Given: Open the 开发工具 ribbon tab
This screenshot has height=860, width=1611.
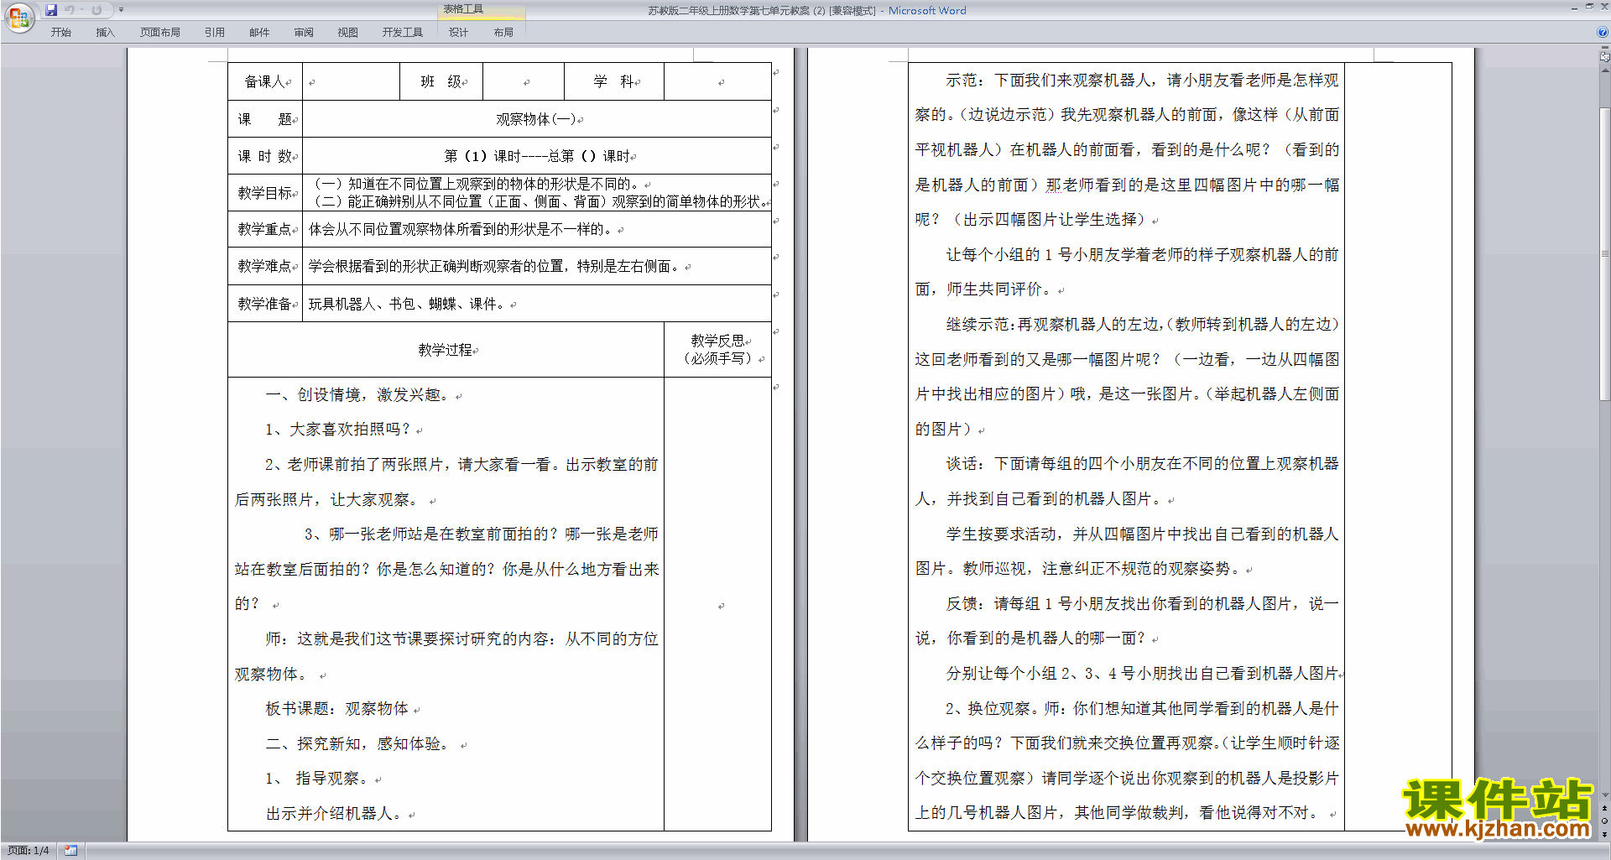Looking at the screenshot, I should (403, 32).
